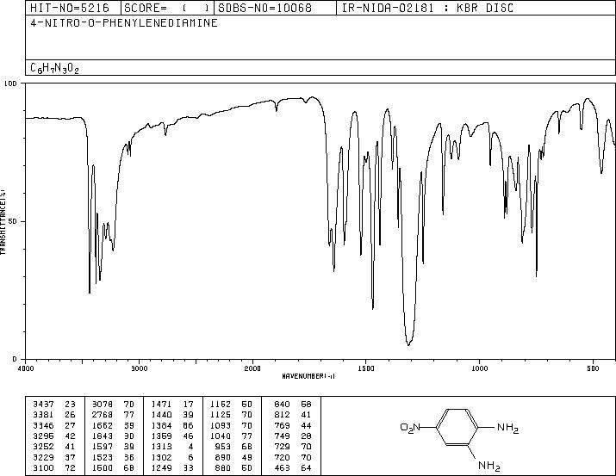Click the 1500 wavenumber axis label
Viewport: 616px width, 476px height.
point(366,368)
